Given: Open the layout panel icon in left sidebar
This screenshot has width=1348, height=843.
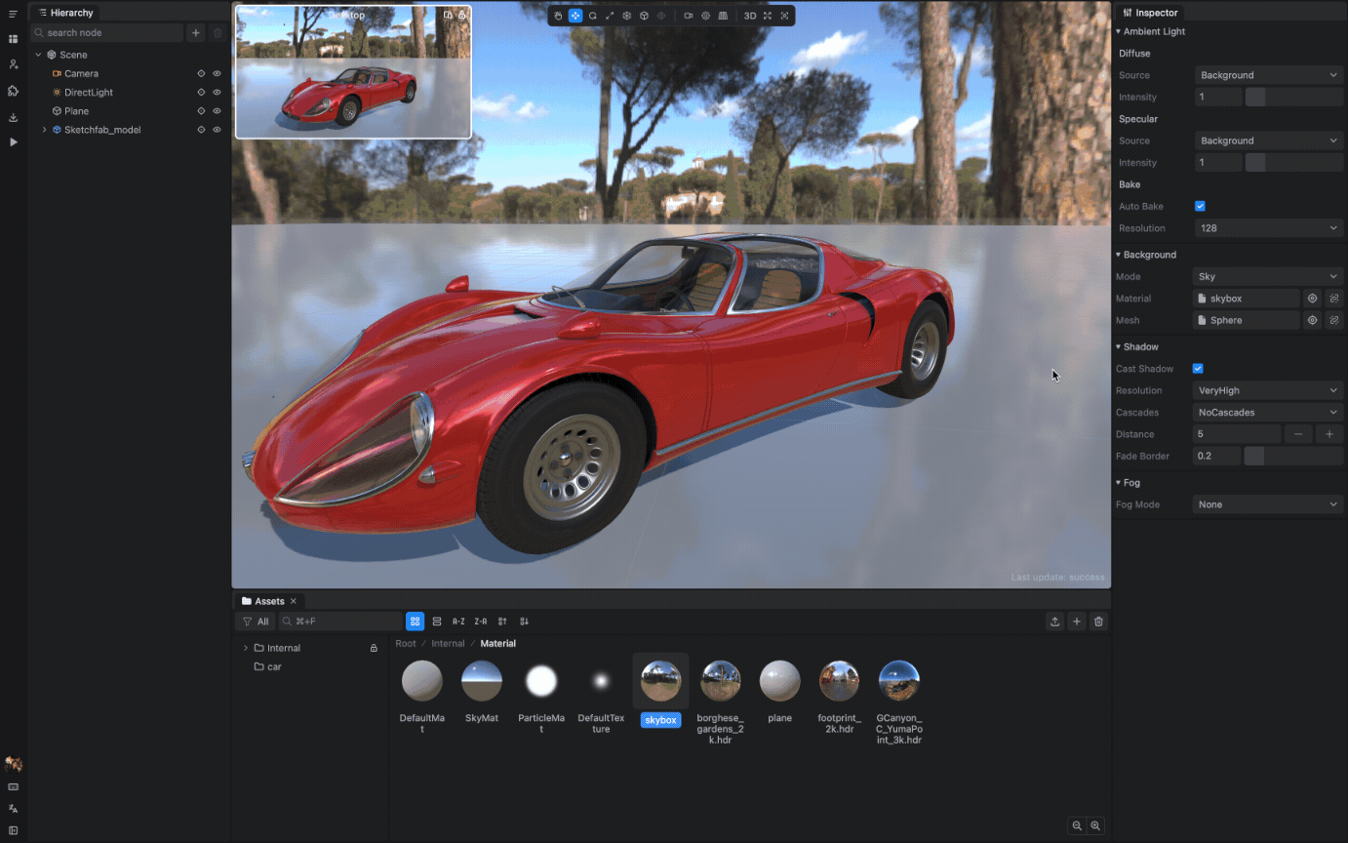Looking at the screenshot, I should [x=13, y=39].
